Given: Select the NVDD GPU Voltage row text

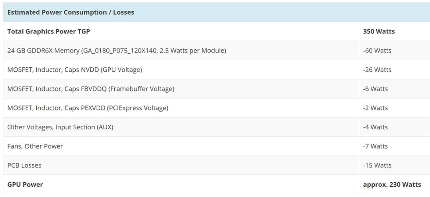Looking at the screenshot, I should (74, 70).
